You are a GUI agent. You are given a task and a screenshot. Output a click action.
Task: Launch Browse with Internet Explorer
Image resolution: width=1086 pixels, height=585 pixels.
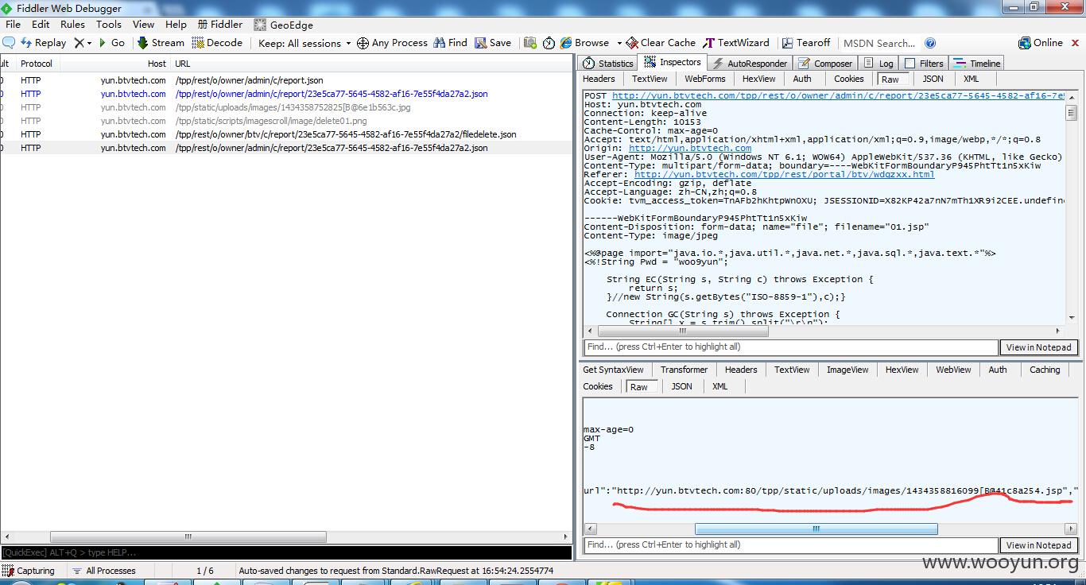[x=584, y=43]
